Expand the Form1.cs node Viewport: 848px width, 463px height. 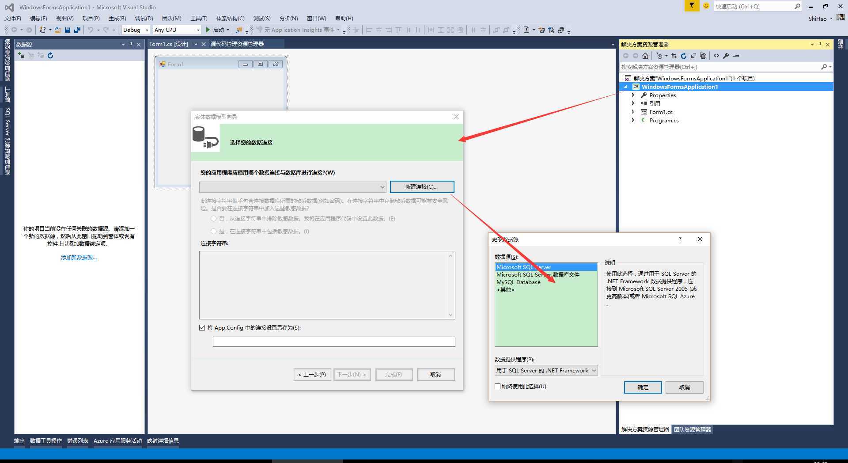(x=633, y=112)
